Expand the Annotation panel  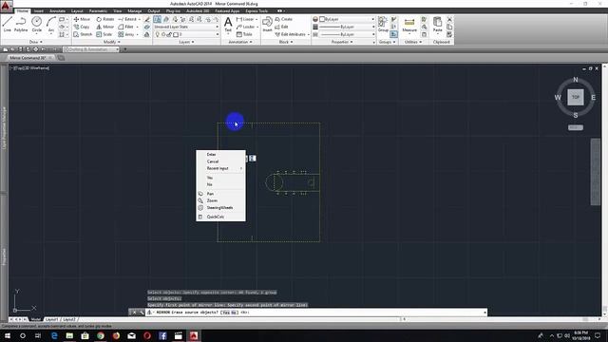coord(240,42)
